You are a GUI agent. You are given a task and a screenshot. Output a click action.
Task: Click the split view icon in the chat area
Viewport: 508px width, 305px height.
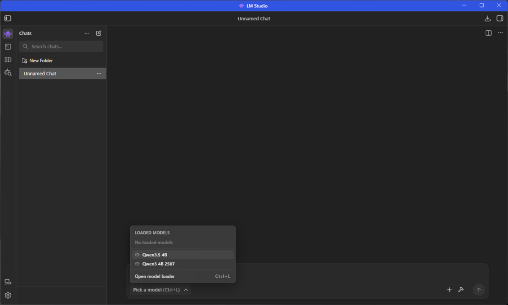click(x=488, y=33)
